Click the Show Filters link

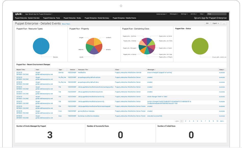tap(66, 24)
